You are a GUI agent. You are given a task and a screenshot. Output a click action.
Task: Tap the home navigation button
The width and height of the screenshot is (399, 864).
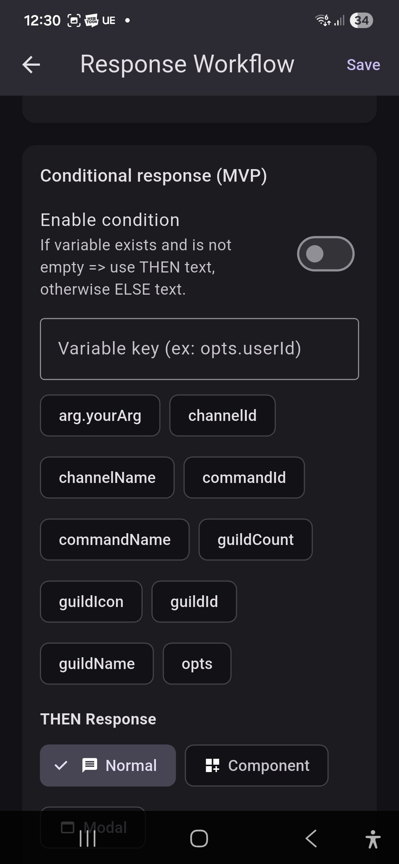point(199,838)
